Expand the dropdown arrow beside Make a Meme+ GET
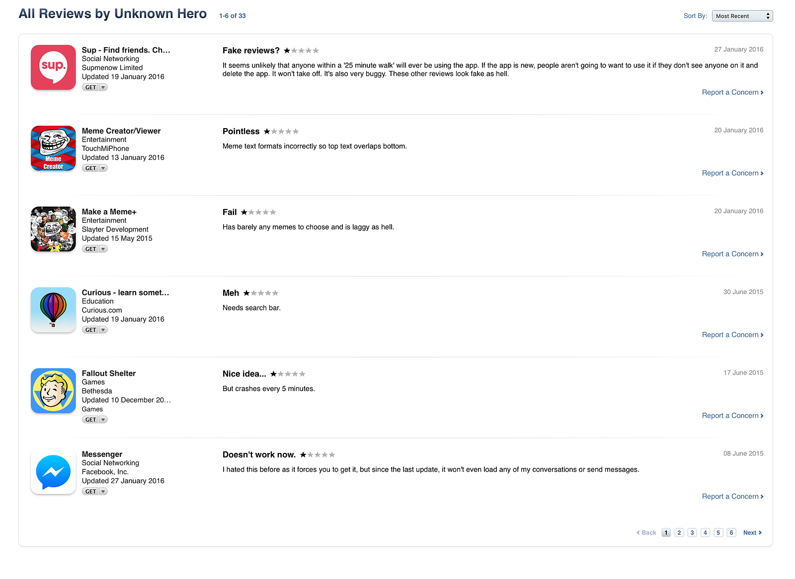Viewport: 795px width, 579px height. [103, 249]
